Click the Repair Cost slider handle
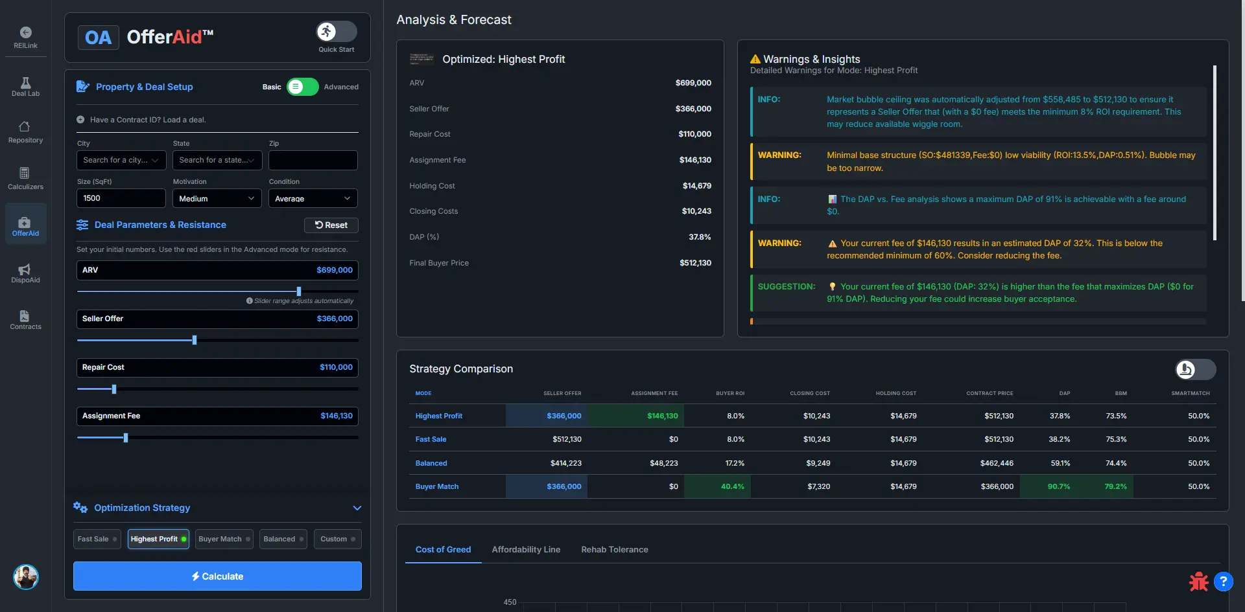1245x612 pixels. (x=114, y=389)
